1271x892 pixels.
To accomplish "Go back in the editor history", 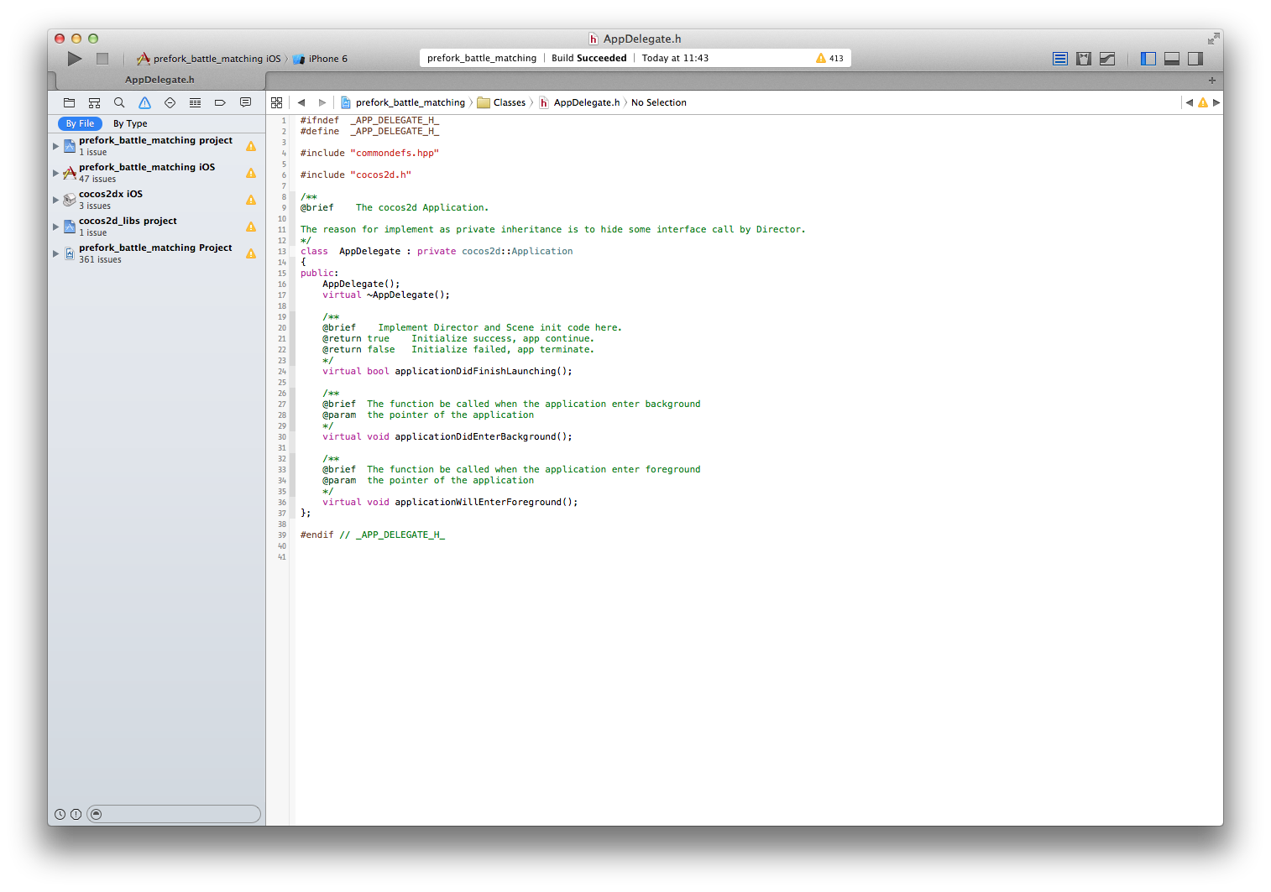I will click(x=301, y=102).
